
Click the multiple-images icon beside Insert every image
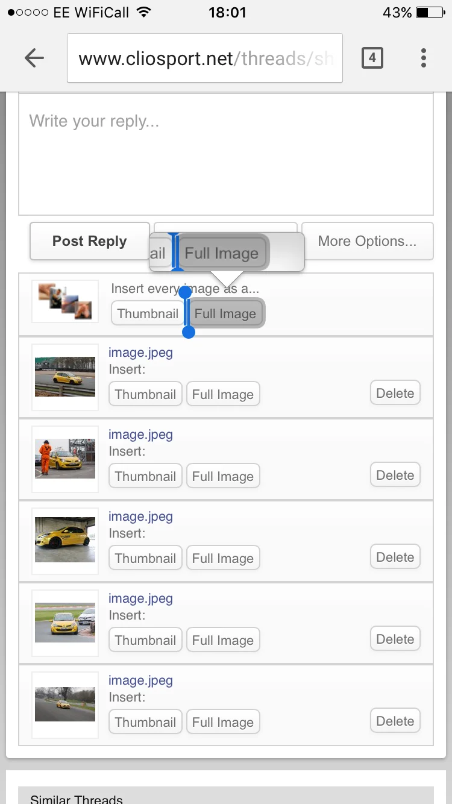(65, 301)
